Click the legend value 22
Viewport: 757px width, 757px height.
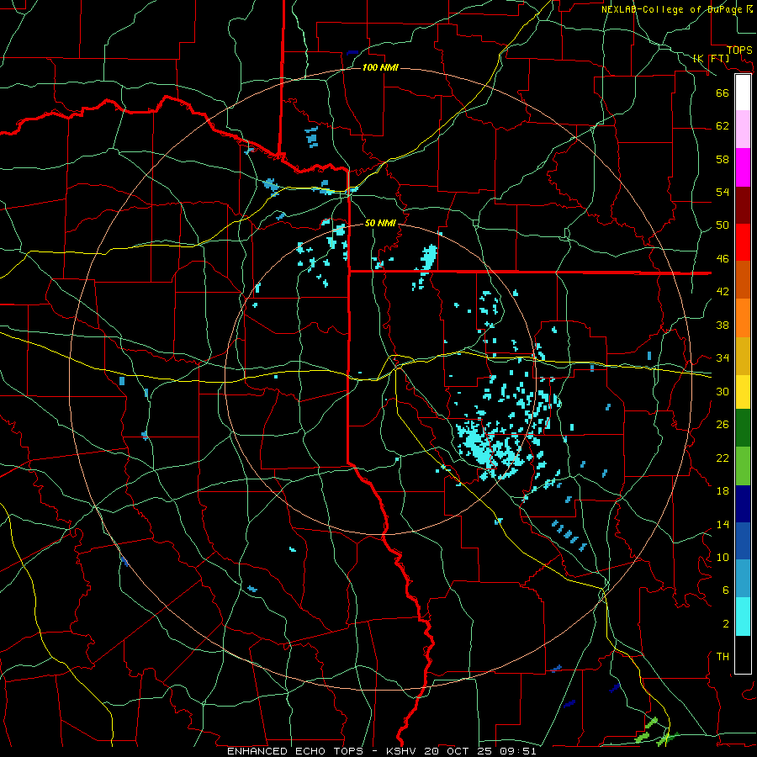tap(723, 458)
